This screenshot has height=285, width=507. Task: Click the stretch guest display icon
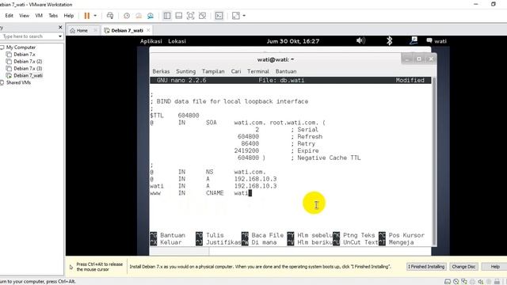pyautogui.click(x=236, y=16)
